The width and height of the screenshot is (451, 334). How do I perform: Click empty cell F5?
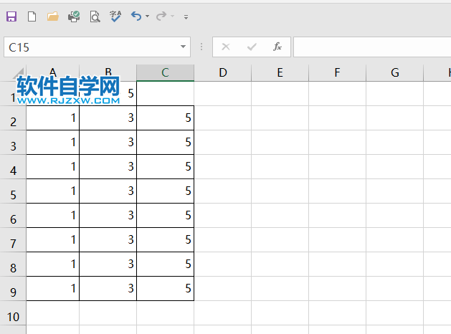click(x=337, y=191)
